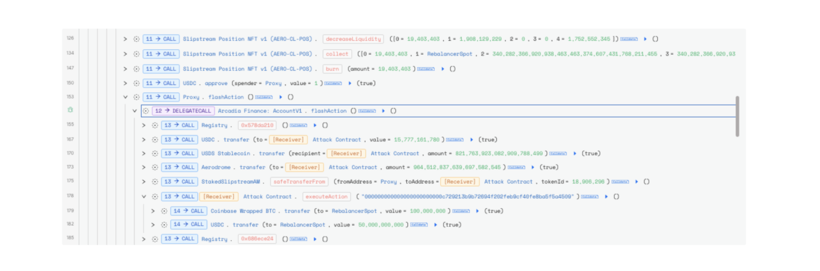
Task: Open the calldata tag after tokenId 18,906,296
Action: (620, 182)
